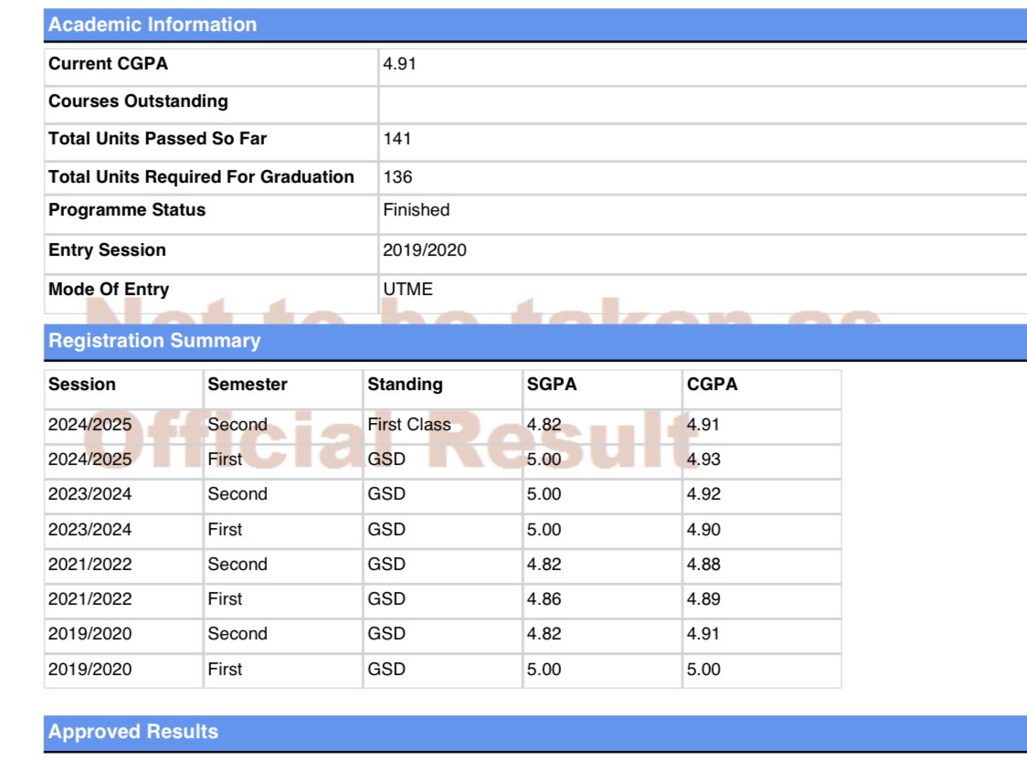Select the UTME mode of entry value
Viewport: 1027px width, 781px height.
click(x=408, y=290)
